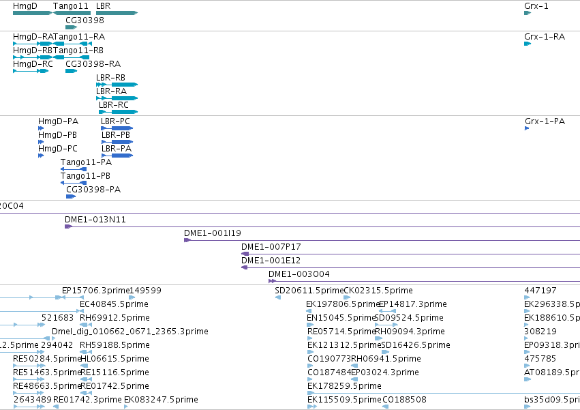Select the 447197 EST label
This screenshot has width=580, height=410.
[540, 291]
